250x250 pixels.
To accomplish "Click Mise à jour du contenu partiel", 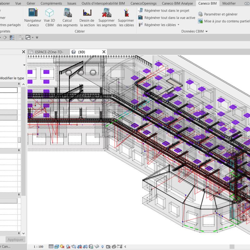I will point(224,21).
